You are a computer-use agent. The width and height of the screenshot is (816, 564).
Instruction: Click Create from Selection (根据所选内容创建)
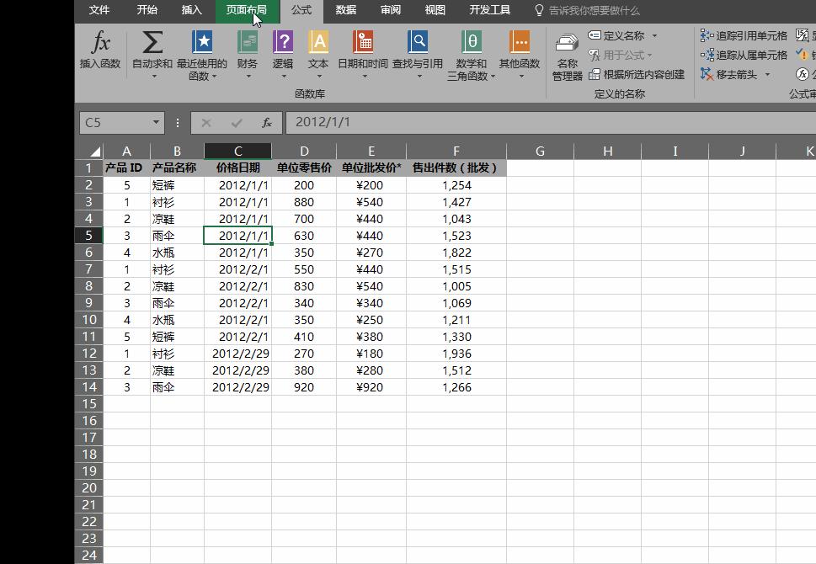coord(637,74)
